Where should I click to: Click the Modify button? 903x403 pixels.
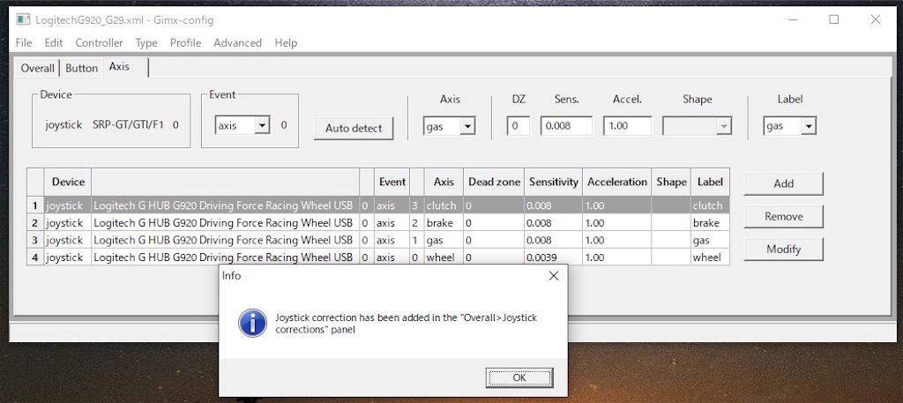(x=783, y=250)
